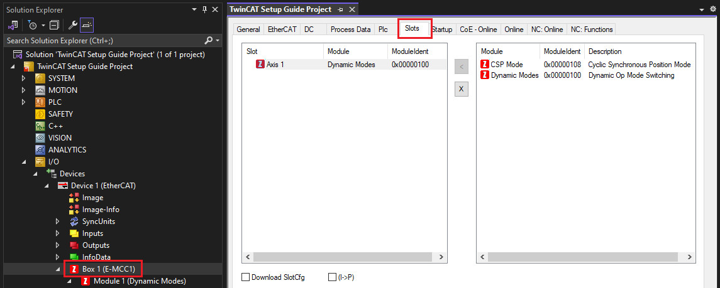This screenshot has height=288, width=720.
Task: Click the PLC node icon
Action: pos(40,102)
